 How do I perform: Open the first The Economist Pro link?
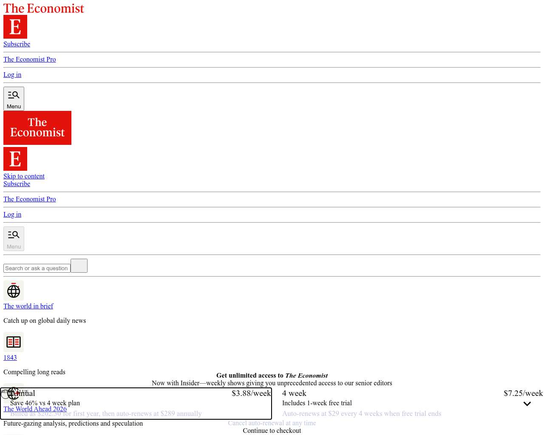point(29,59)
